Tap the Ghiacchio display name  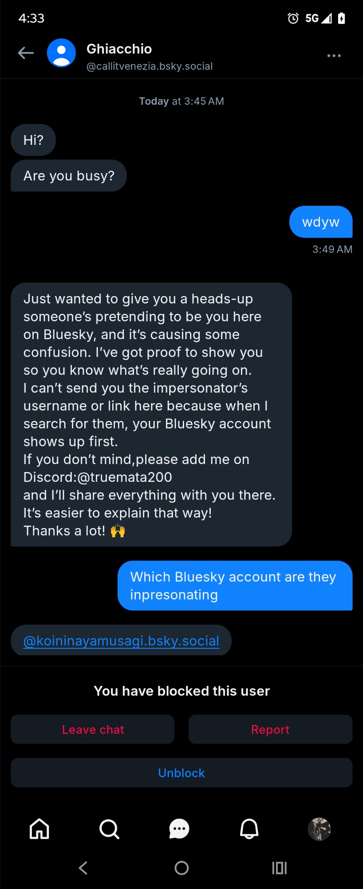click(119, 49)
